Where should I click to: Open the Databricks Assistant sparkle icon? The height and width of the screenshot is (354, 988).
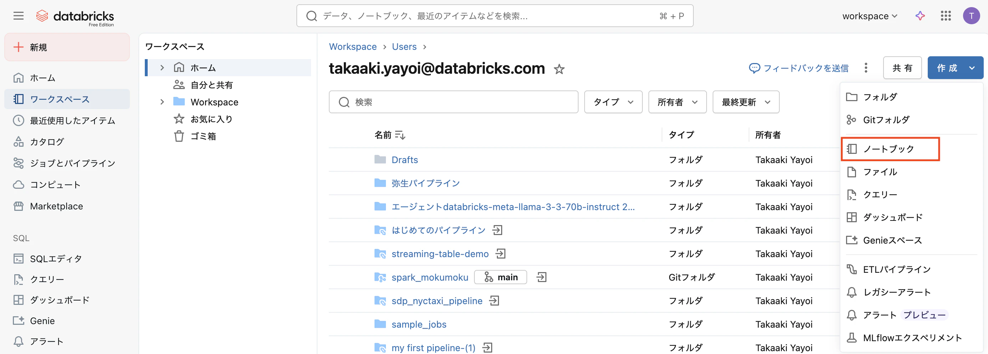[x=920, y=16]
